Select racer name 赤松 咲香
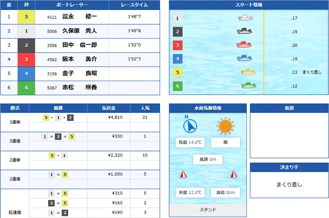Screen dimensions: 329x218 click(79, 87)
